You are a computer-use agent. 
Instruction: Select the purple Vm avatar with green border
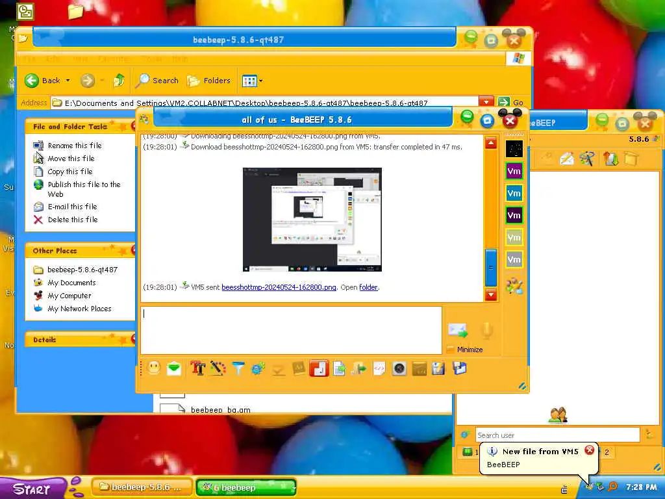point(514,172)
